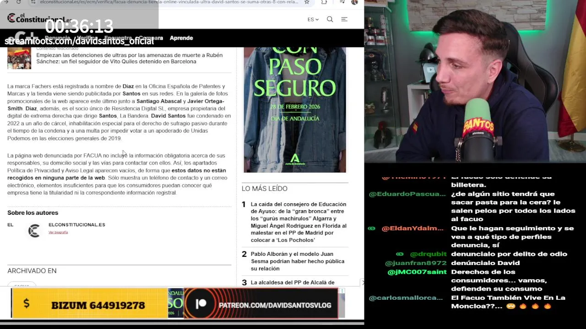Open article about Pablo Alborán and Juan Sesma
The height and width of the screenshot is (329, 586).
click(298, 261)
